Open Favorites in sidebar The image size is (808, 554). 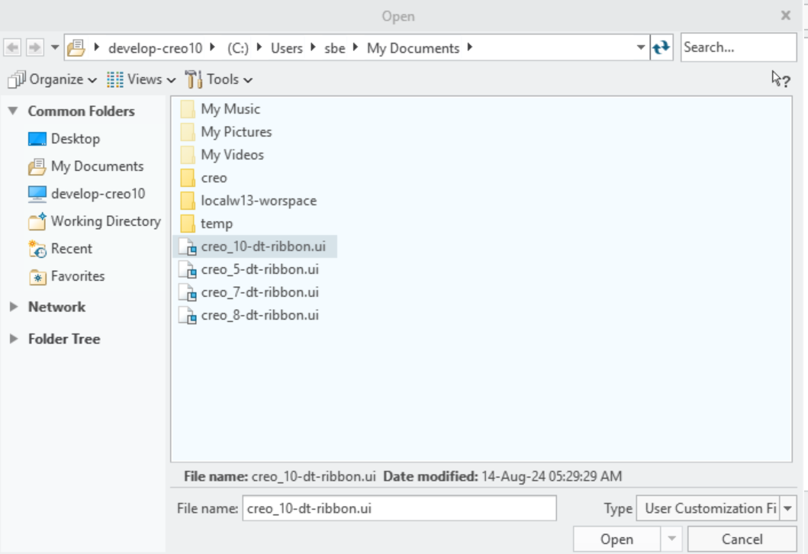point(77,276)
